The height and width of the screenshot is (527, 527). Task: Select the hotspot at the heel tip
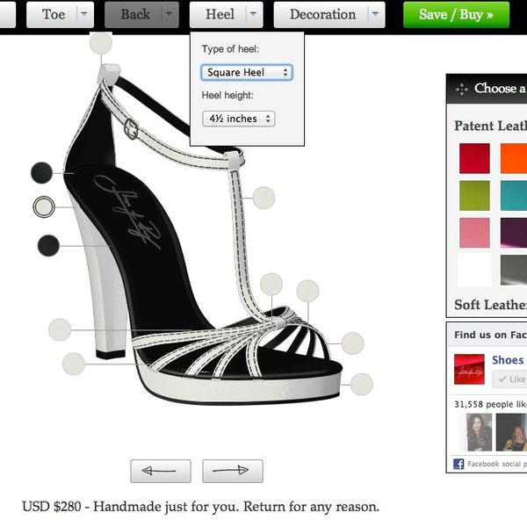pyautogui.click(x=74, y=363)
